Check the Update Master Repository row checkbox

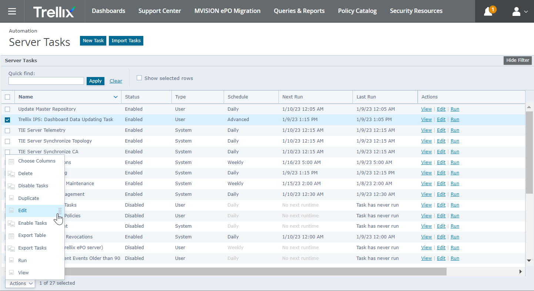pyautogui.click(x=7, y=109)
